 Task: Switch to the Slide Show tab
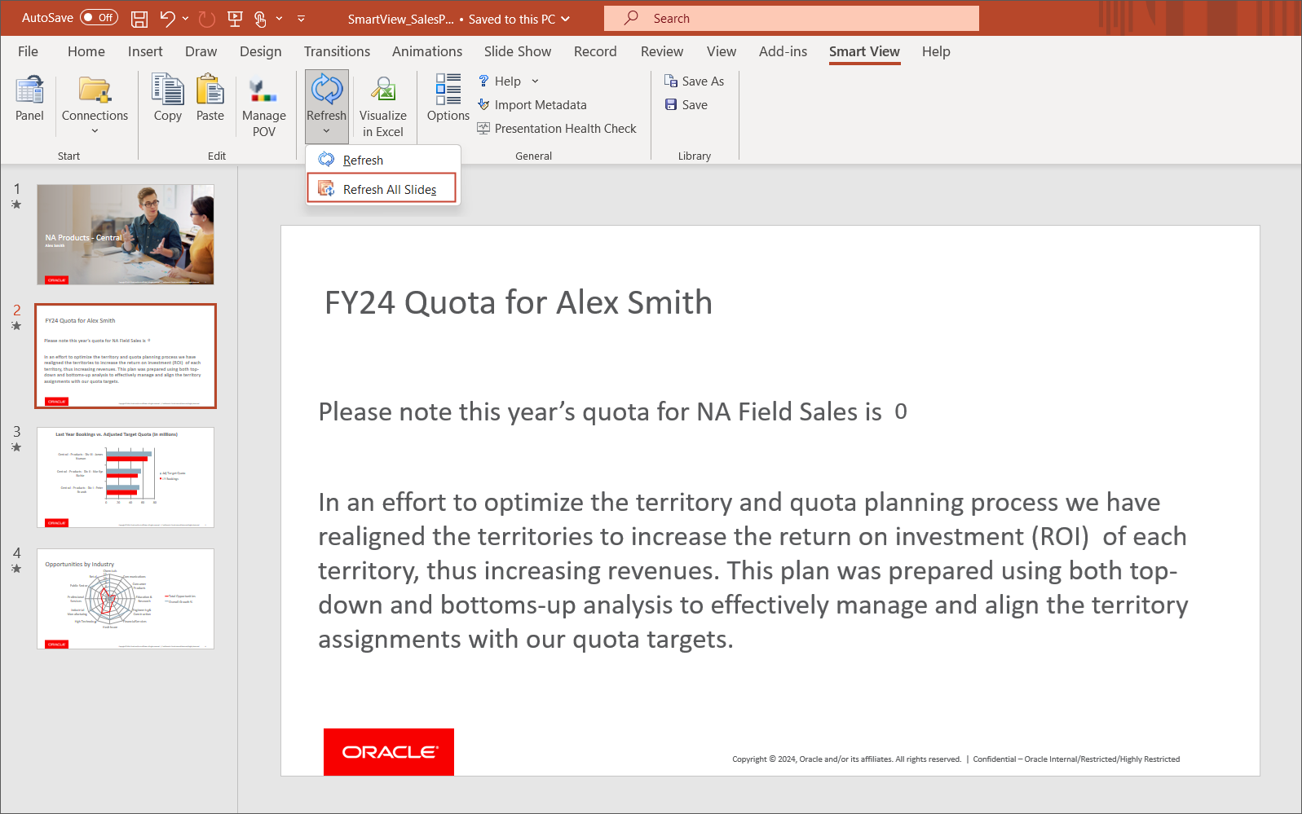pyautogui.click(x=518, y=51)
